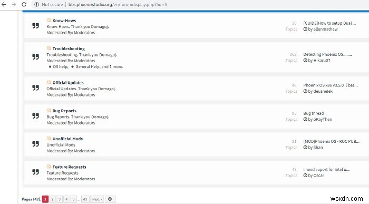View deusnelek's profile
The width and height of the screenshot is (369, 204).
pyautogui.click(x=323, y=91)
